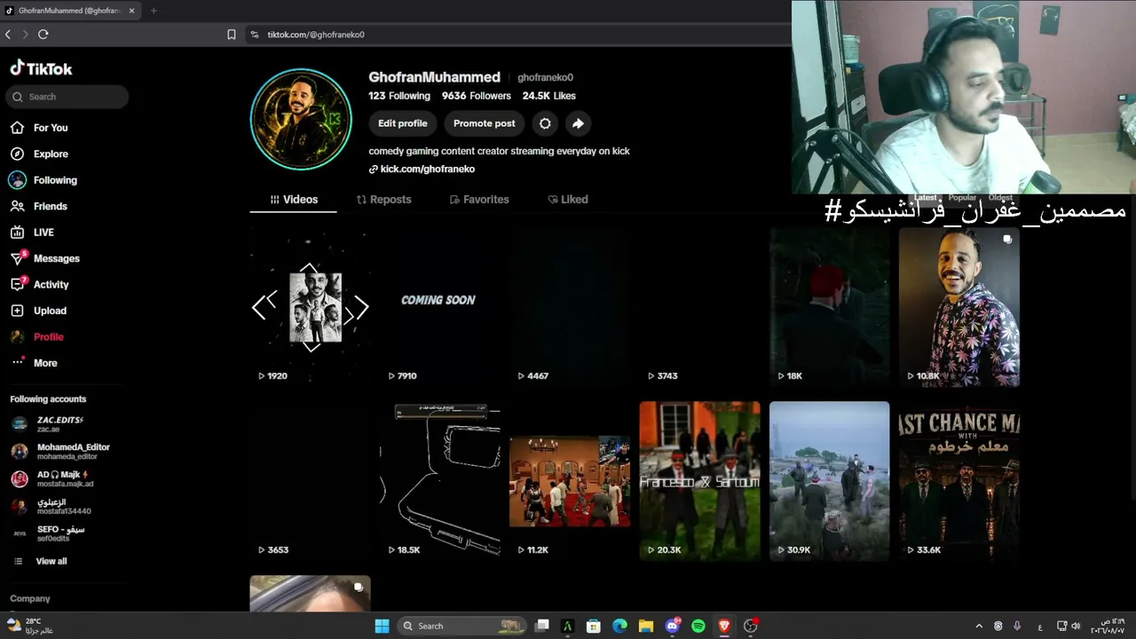Image resolution: width=1136 pixels, height=639 pixels.
Task: Switch to the Favorites tab
Action: (479, 200)
